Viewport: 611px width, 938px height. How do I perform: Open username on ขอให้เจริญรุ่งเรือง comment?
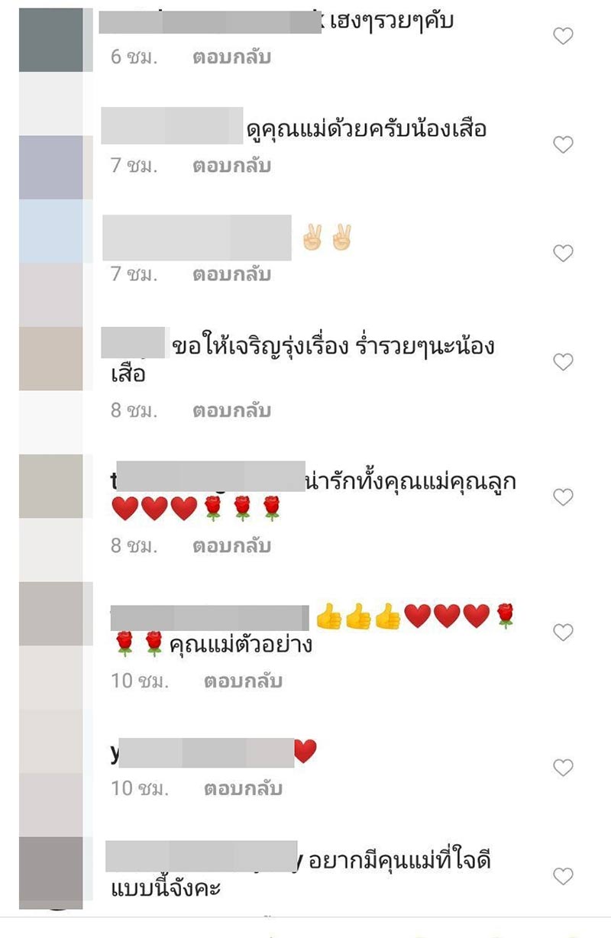pyautogui.click(x=134, y=342)
